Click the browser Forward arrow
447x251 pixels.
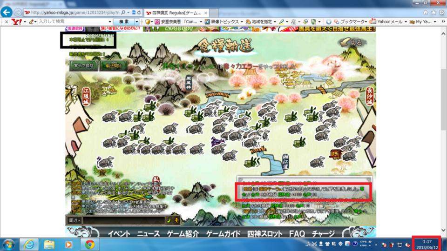(x=17, y=13)
